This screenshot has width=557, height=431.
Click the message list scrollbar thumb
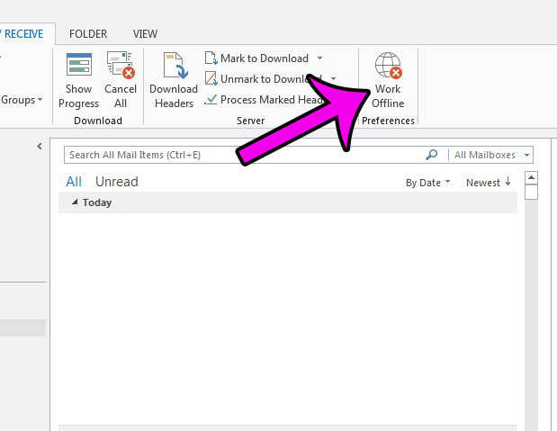pyautogui.click(x=532, y=192)
